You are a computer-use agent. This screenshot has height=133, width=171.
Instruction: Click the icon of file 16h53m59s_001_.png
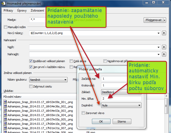click(x=5, y=102)
